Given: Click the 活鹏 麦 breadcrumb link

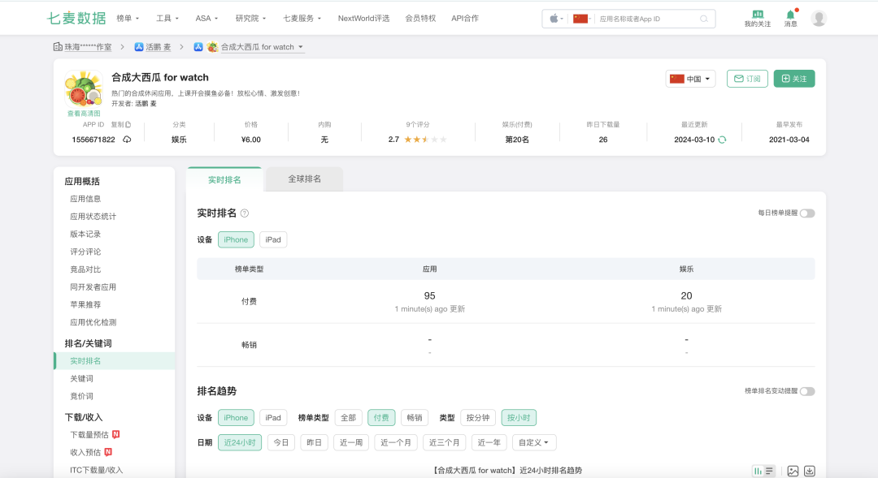Looking at the screenshot, I should 158,47.
